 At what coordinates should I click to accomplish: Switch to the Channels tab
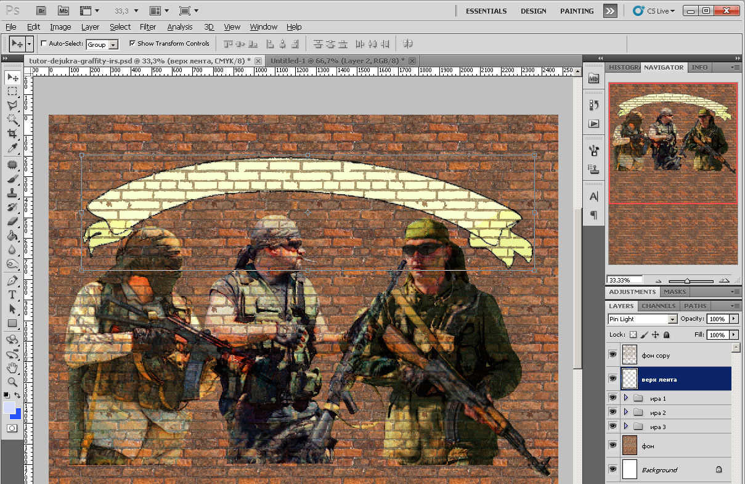coord(657,306)
